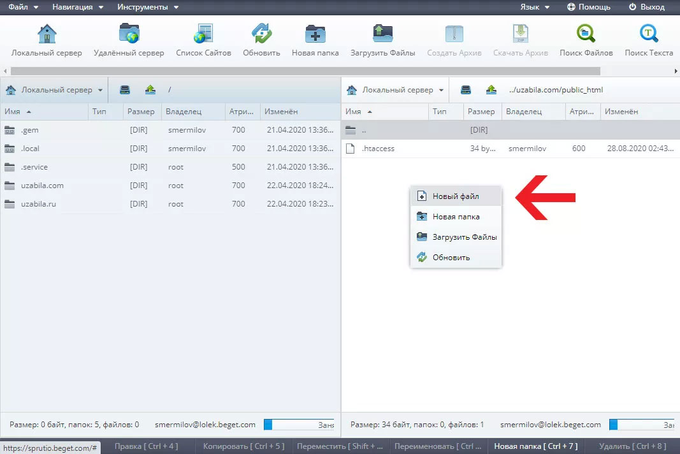This screenshot has height=454, width=680.
Task: Open the Remote Server toolbar icon
Action: (x=129, y=34)
